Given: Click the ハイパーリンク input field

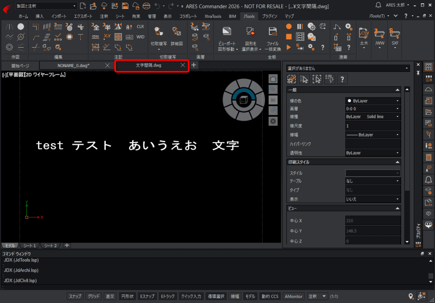Looking at the screenshot, I should point(373,144).
